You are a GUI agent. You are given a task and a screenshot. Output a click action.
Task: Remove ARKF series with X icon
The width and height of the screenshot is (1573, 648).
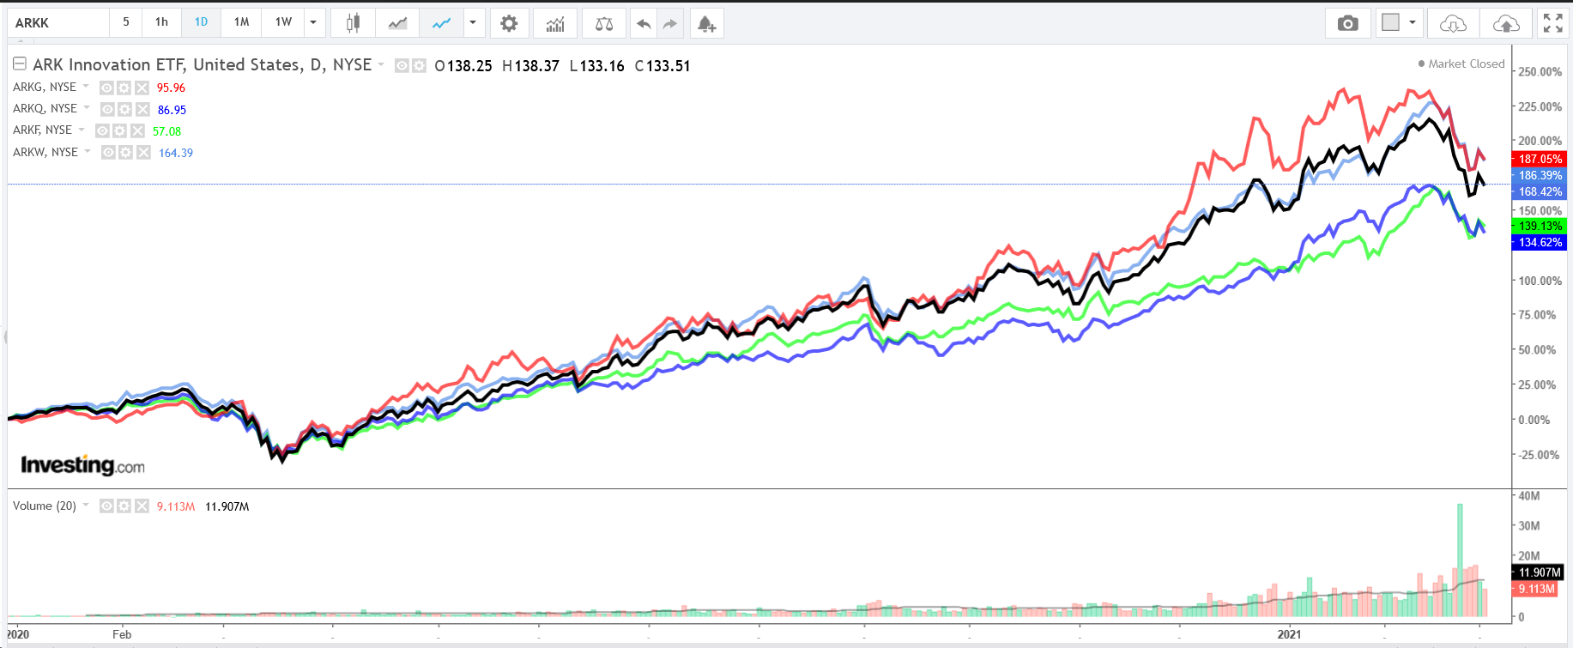pyautogui.click(x=137, y=130)
